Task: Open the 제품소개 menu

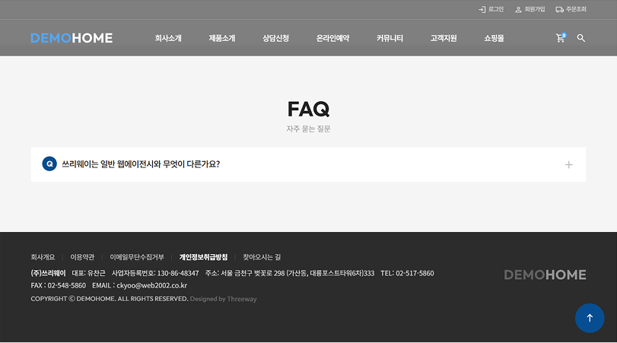Action: tap(222, 38)
